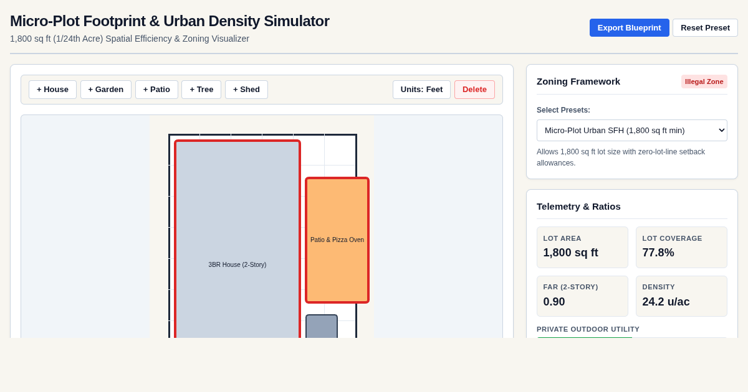Click the Export Blueprint button
Viewport: 748px width, 392px height.
tap(629, 27)
